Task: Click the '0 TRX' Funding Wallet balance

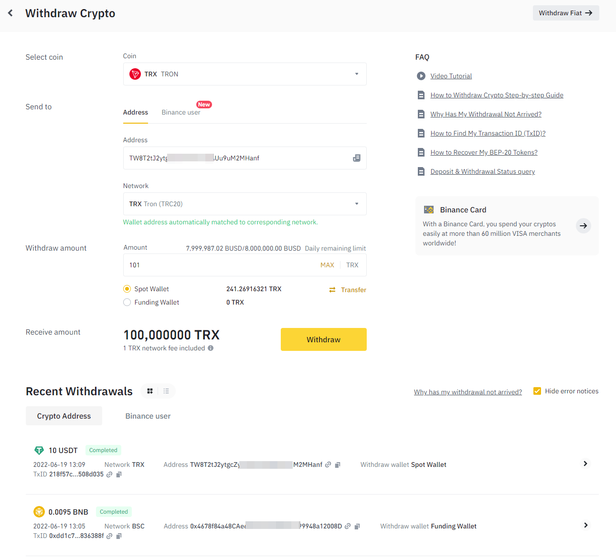Action: pyautogui.click(x=235, y=302)
